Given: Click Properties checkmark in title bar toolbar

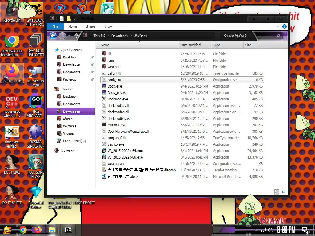Looking at the screenshot, I should coord(62,18).
